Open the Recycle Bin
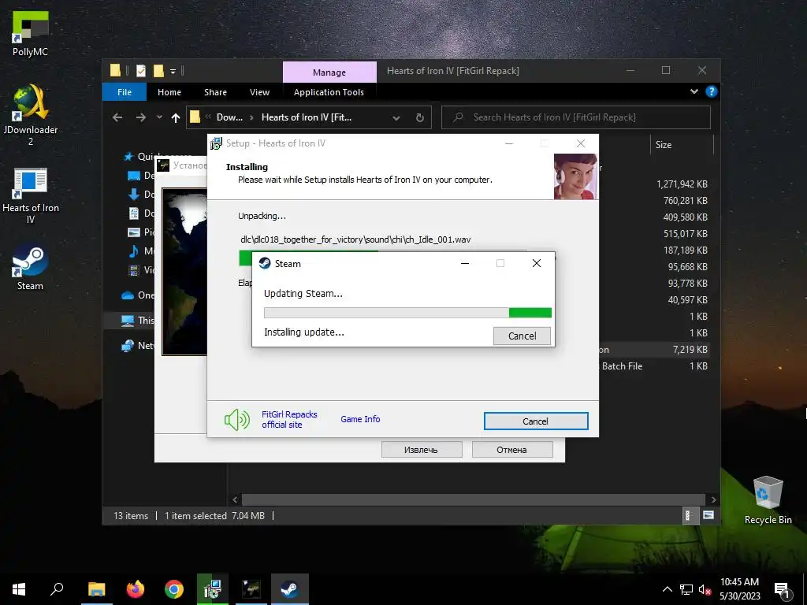 click(x=768, y=499)
